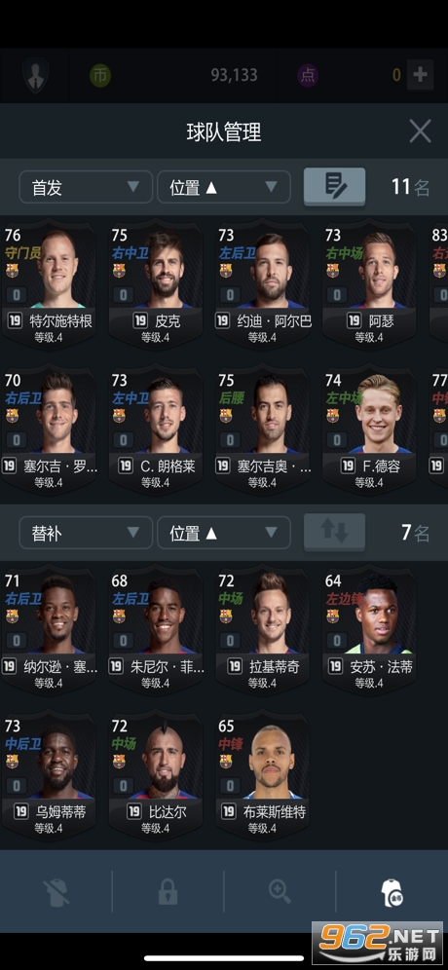This screenshot has height=970, width=448.
Task: Add points with the plus icon
Action: (420, 75)
